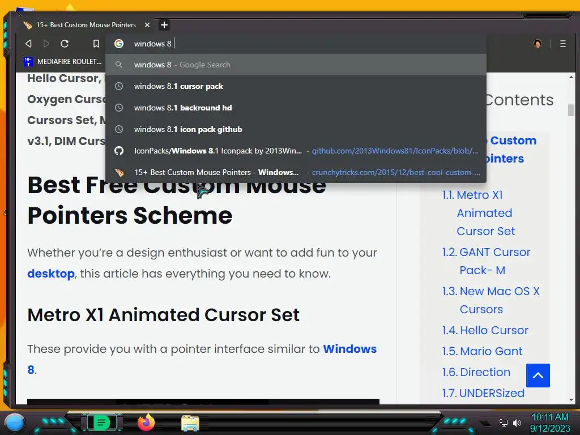Close the 15+ Best Custom Mouse Pointers tab
The image size is (580, 435).
coord(147,25)
